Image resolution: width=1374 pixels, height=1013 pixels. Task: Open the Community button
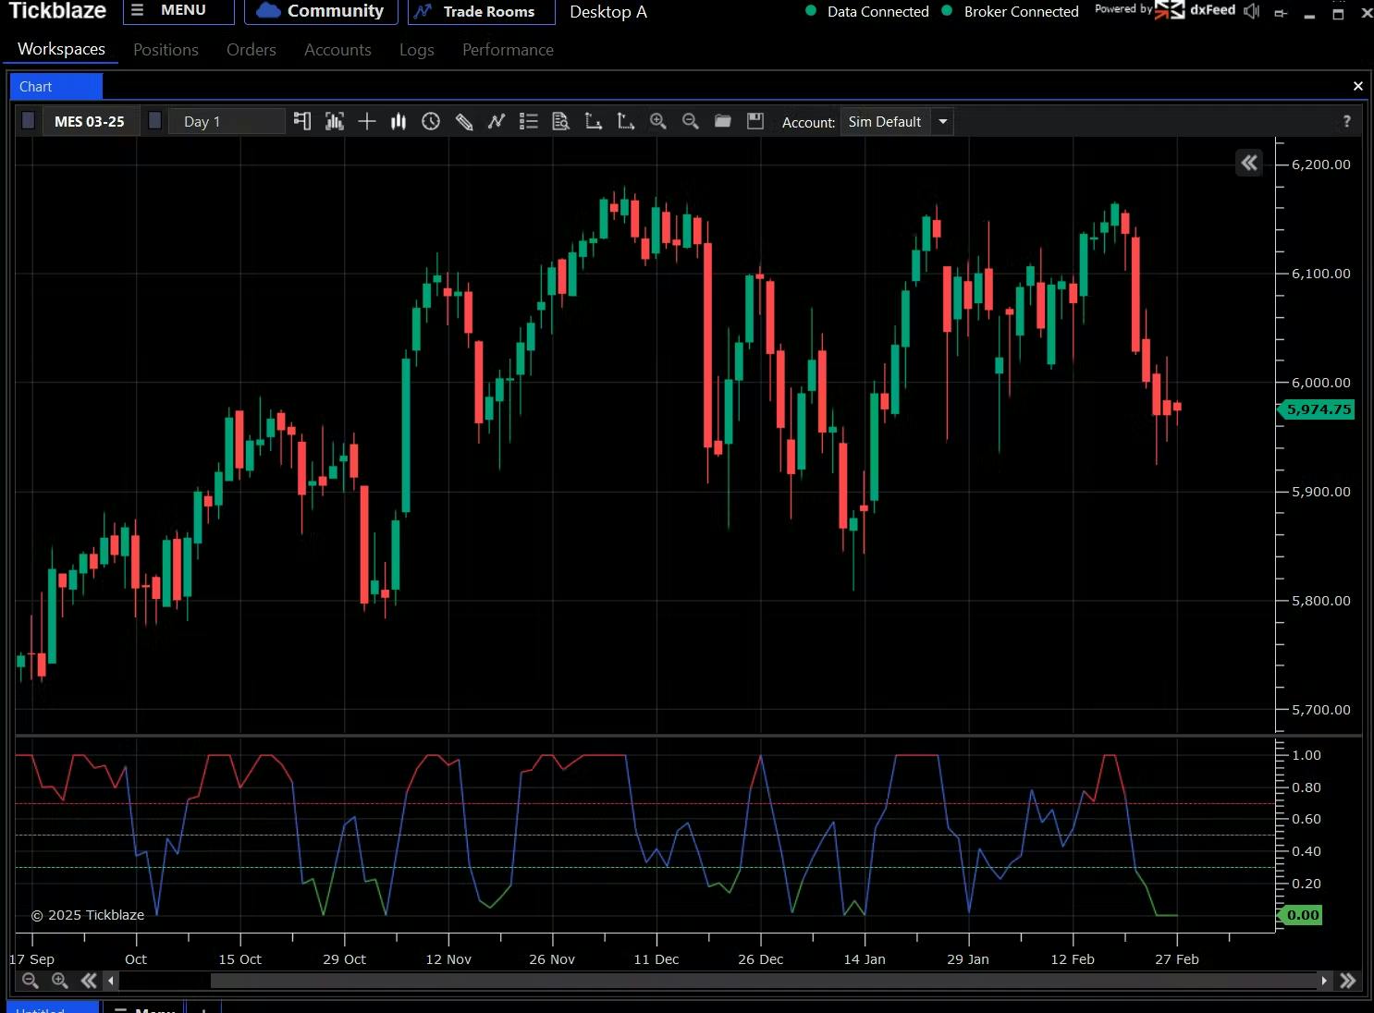tap(321, 11)
